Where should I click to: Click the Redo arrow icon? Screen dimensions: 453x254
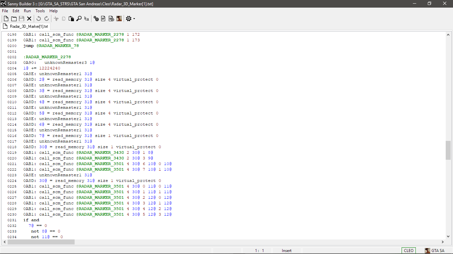click(x=46, y=19)
